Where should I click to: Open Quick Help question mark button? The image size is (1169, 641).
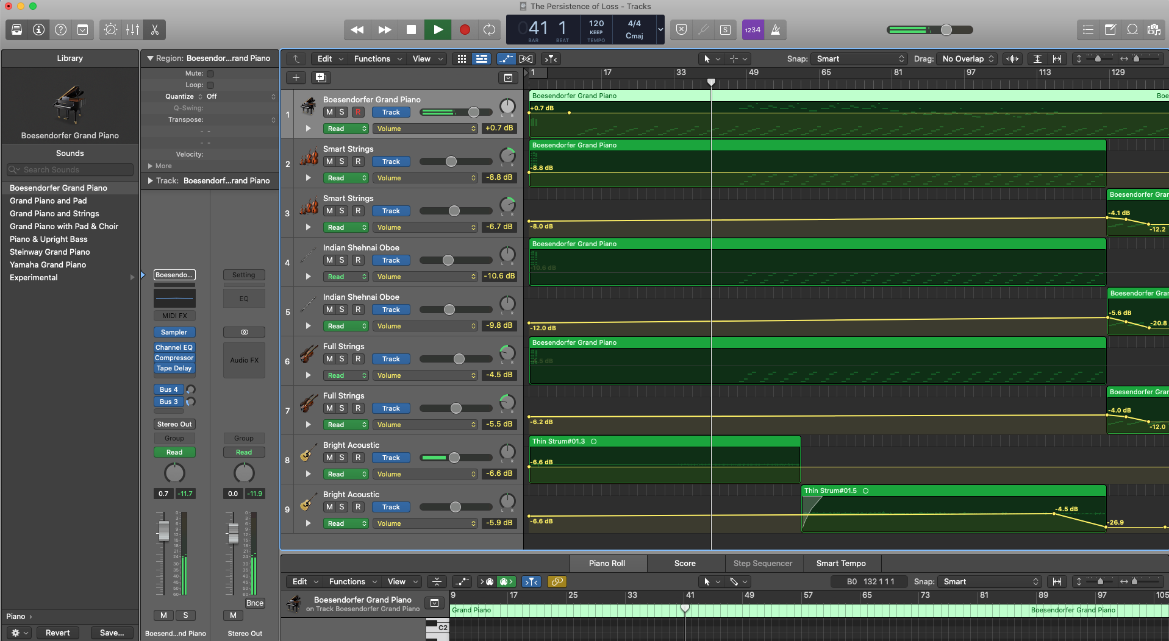(x=61, y=29)
